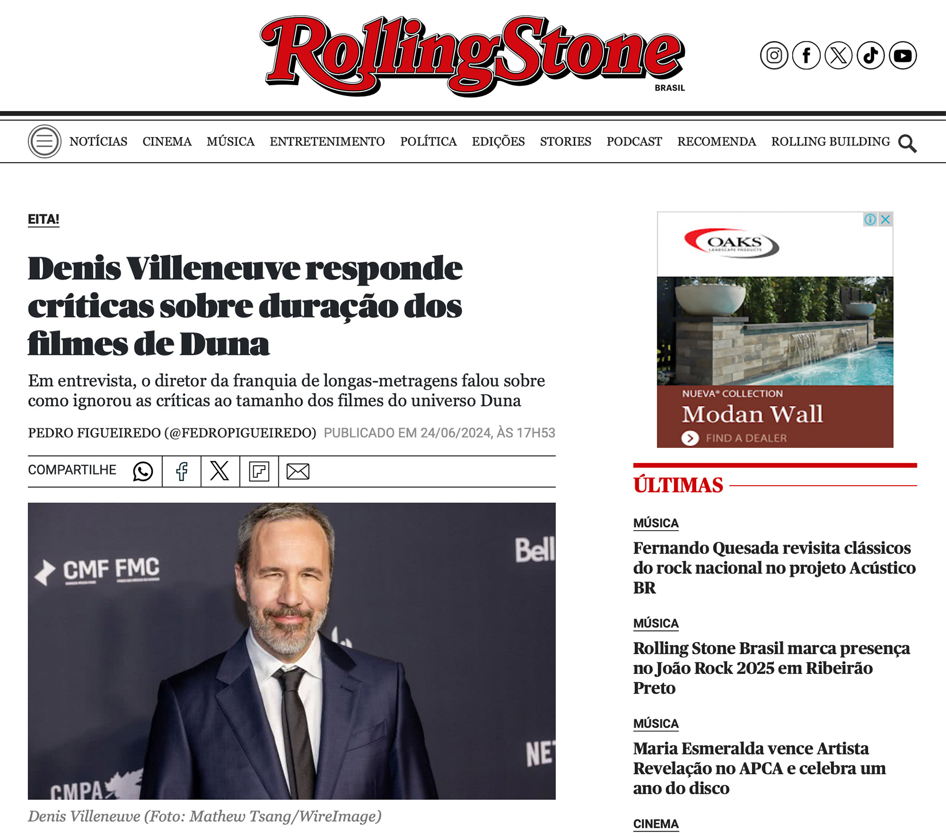The width and height of the screenshot is (946, 838).
Task: Share article via WhatsApp icon
Action: click(x=143, y=471)
